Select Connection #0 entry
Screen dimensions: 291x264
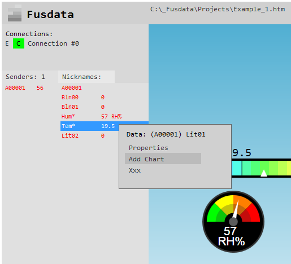point(53,43)
